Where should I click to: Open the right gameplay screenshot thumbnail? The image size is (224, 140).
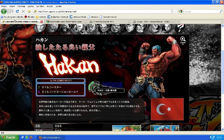pyautogui.click(x=165, y=128)
